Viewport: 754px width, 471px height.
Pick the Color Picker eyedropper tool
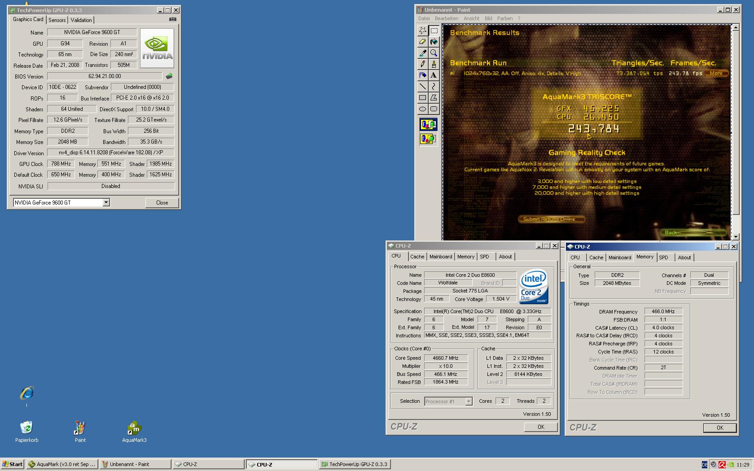[x=423, y=53]
